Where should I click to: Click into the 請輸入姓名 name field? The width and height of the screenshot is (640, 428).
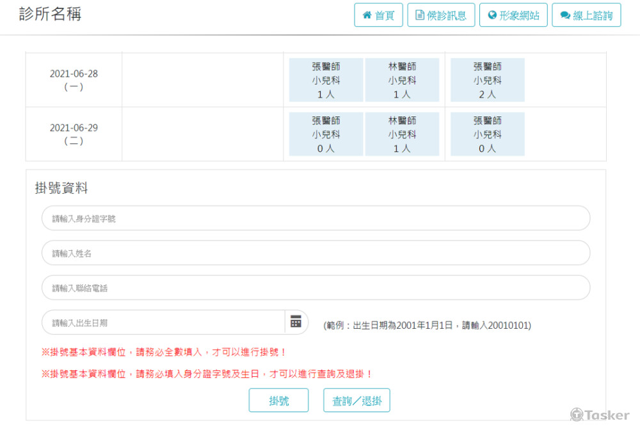coord(316,253)
